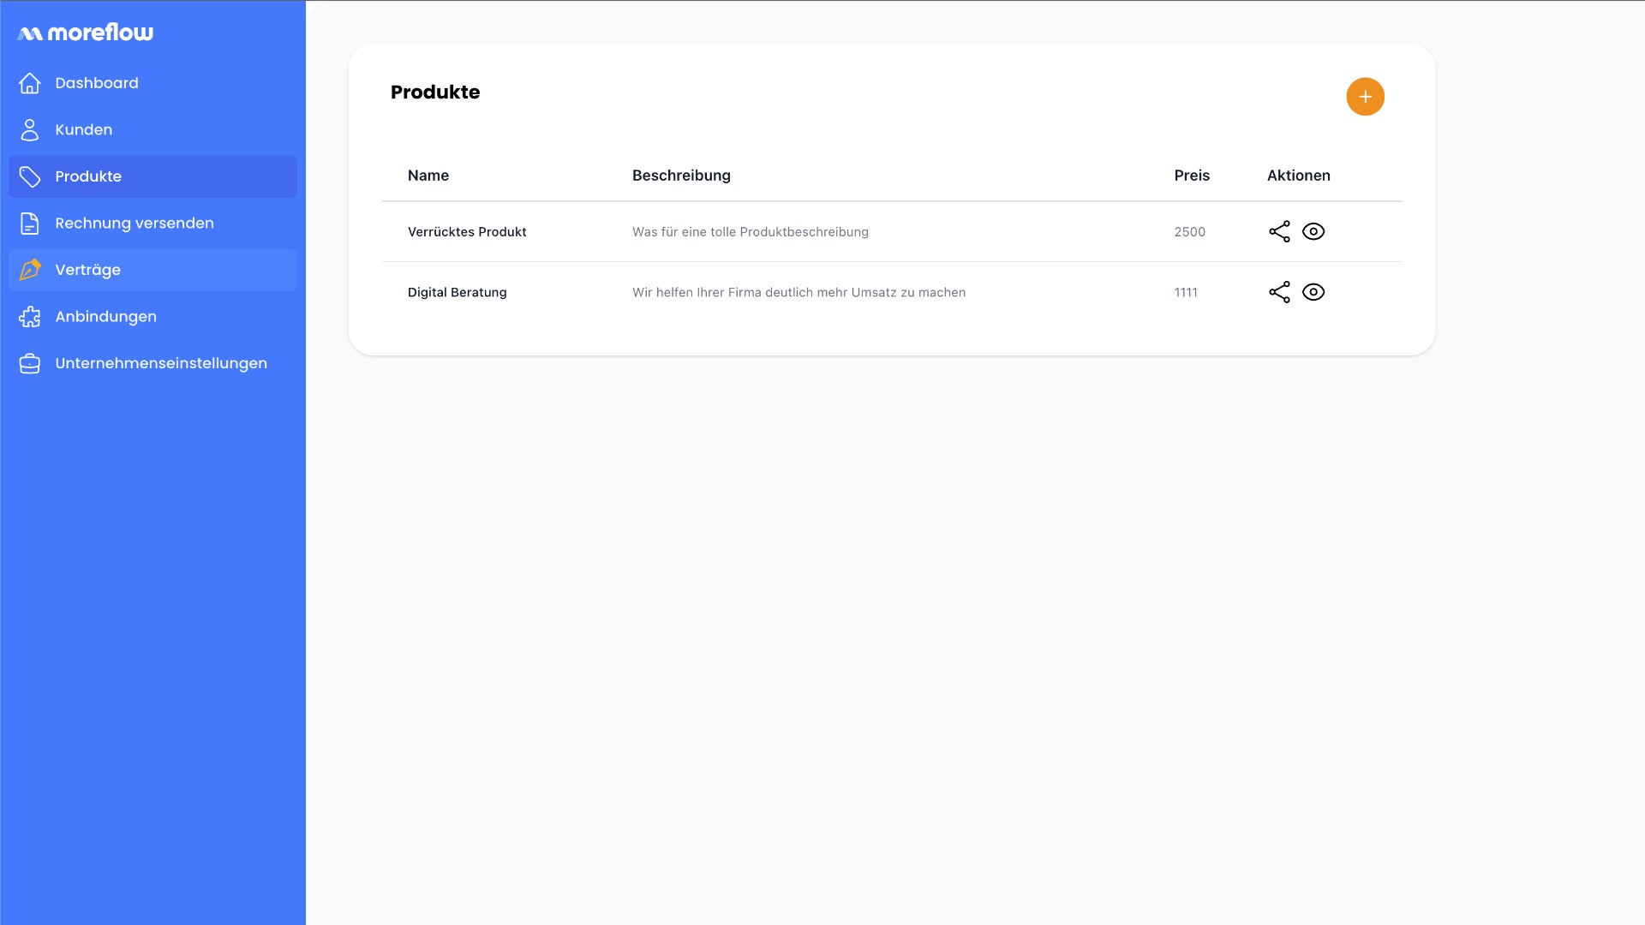This screenshot has width=1645, height=925.
Task: Click the Preis column header
Action: click(x=1192, y=176)
